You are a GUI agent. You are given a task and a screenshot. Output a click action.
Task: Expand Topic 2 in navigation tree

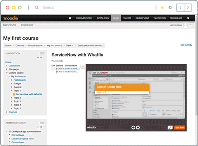(x=12, y=98)
